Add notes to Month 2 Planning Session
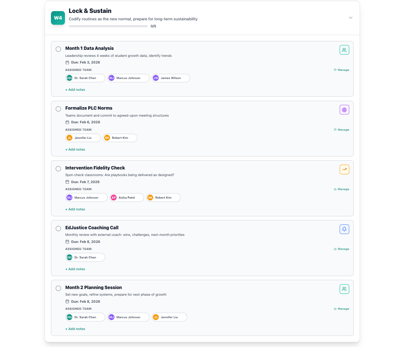Screen dimensions: 412x347 pos(75,329)
